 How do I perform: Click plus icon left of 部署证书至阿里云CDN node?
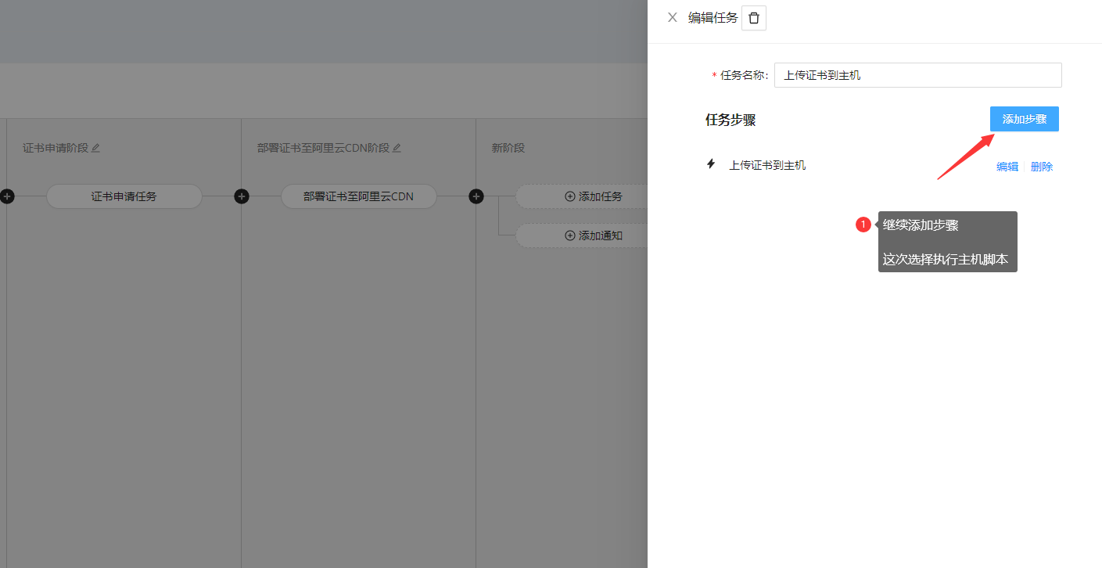click(242, 196)
